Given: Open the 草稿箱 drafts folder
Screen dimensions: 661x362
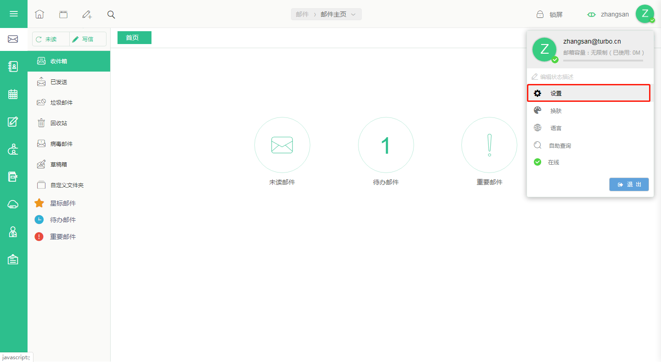Looking at the screenshot, I should [x=69, y=164].
